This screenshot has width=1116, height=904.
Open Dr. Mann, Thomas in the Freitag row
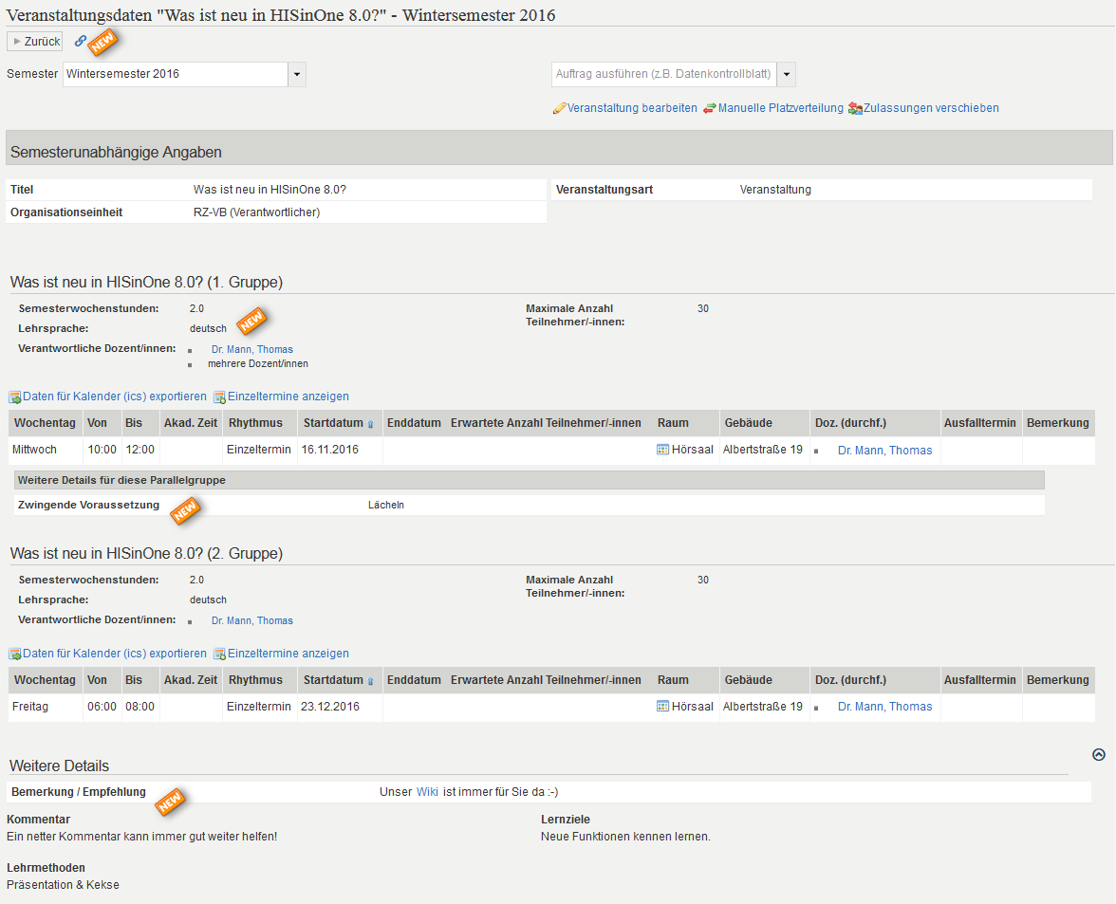point(884,707)
